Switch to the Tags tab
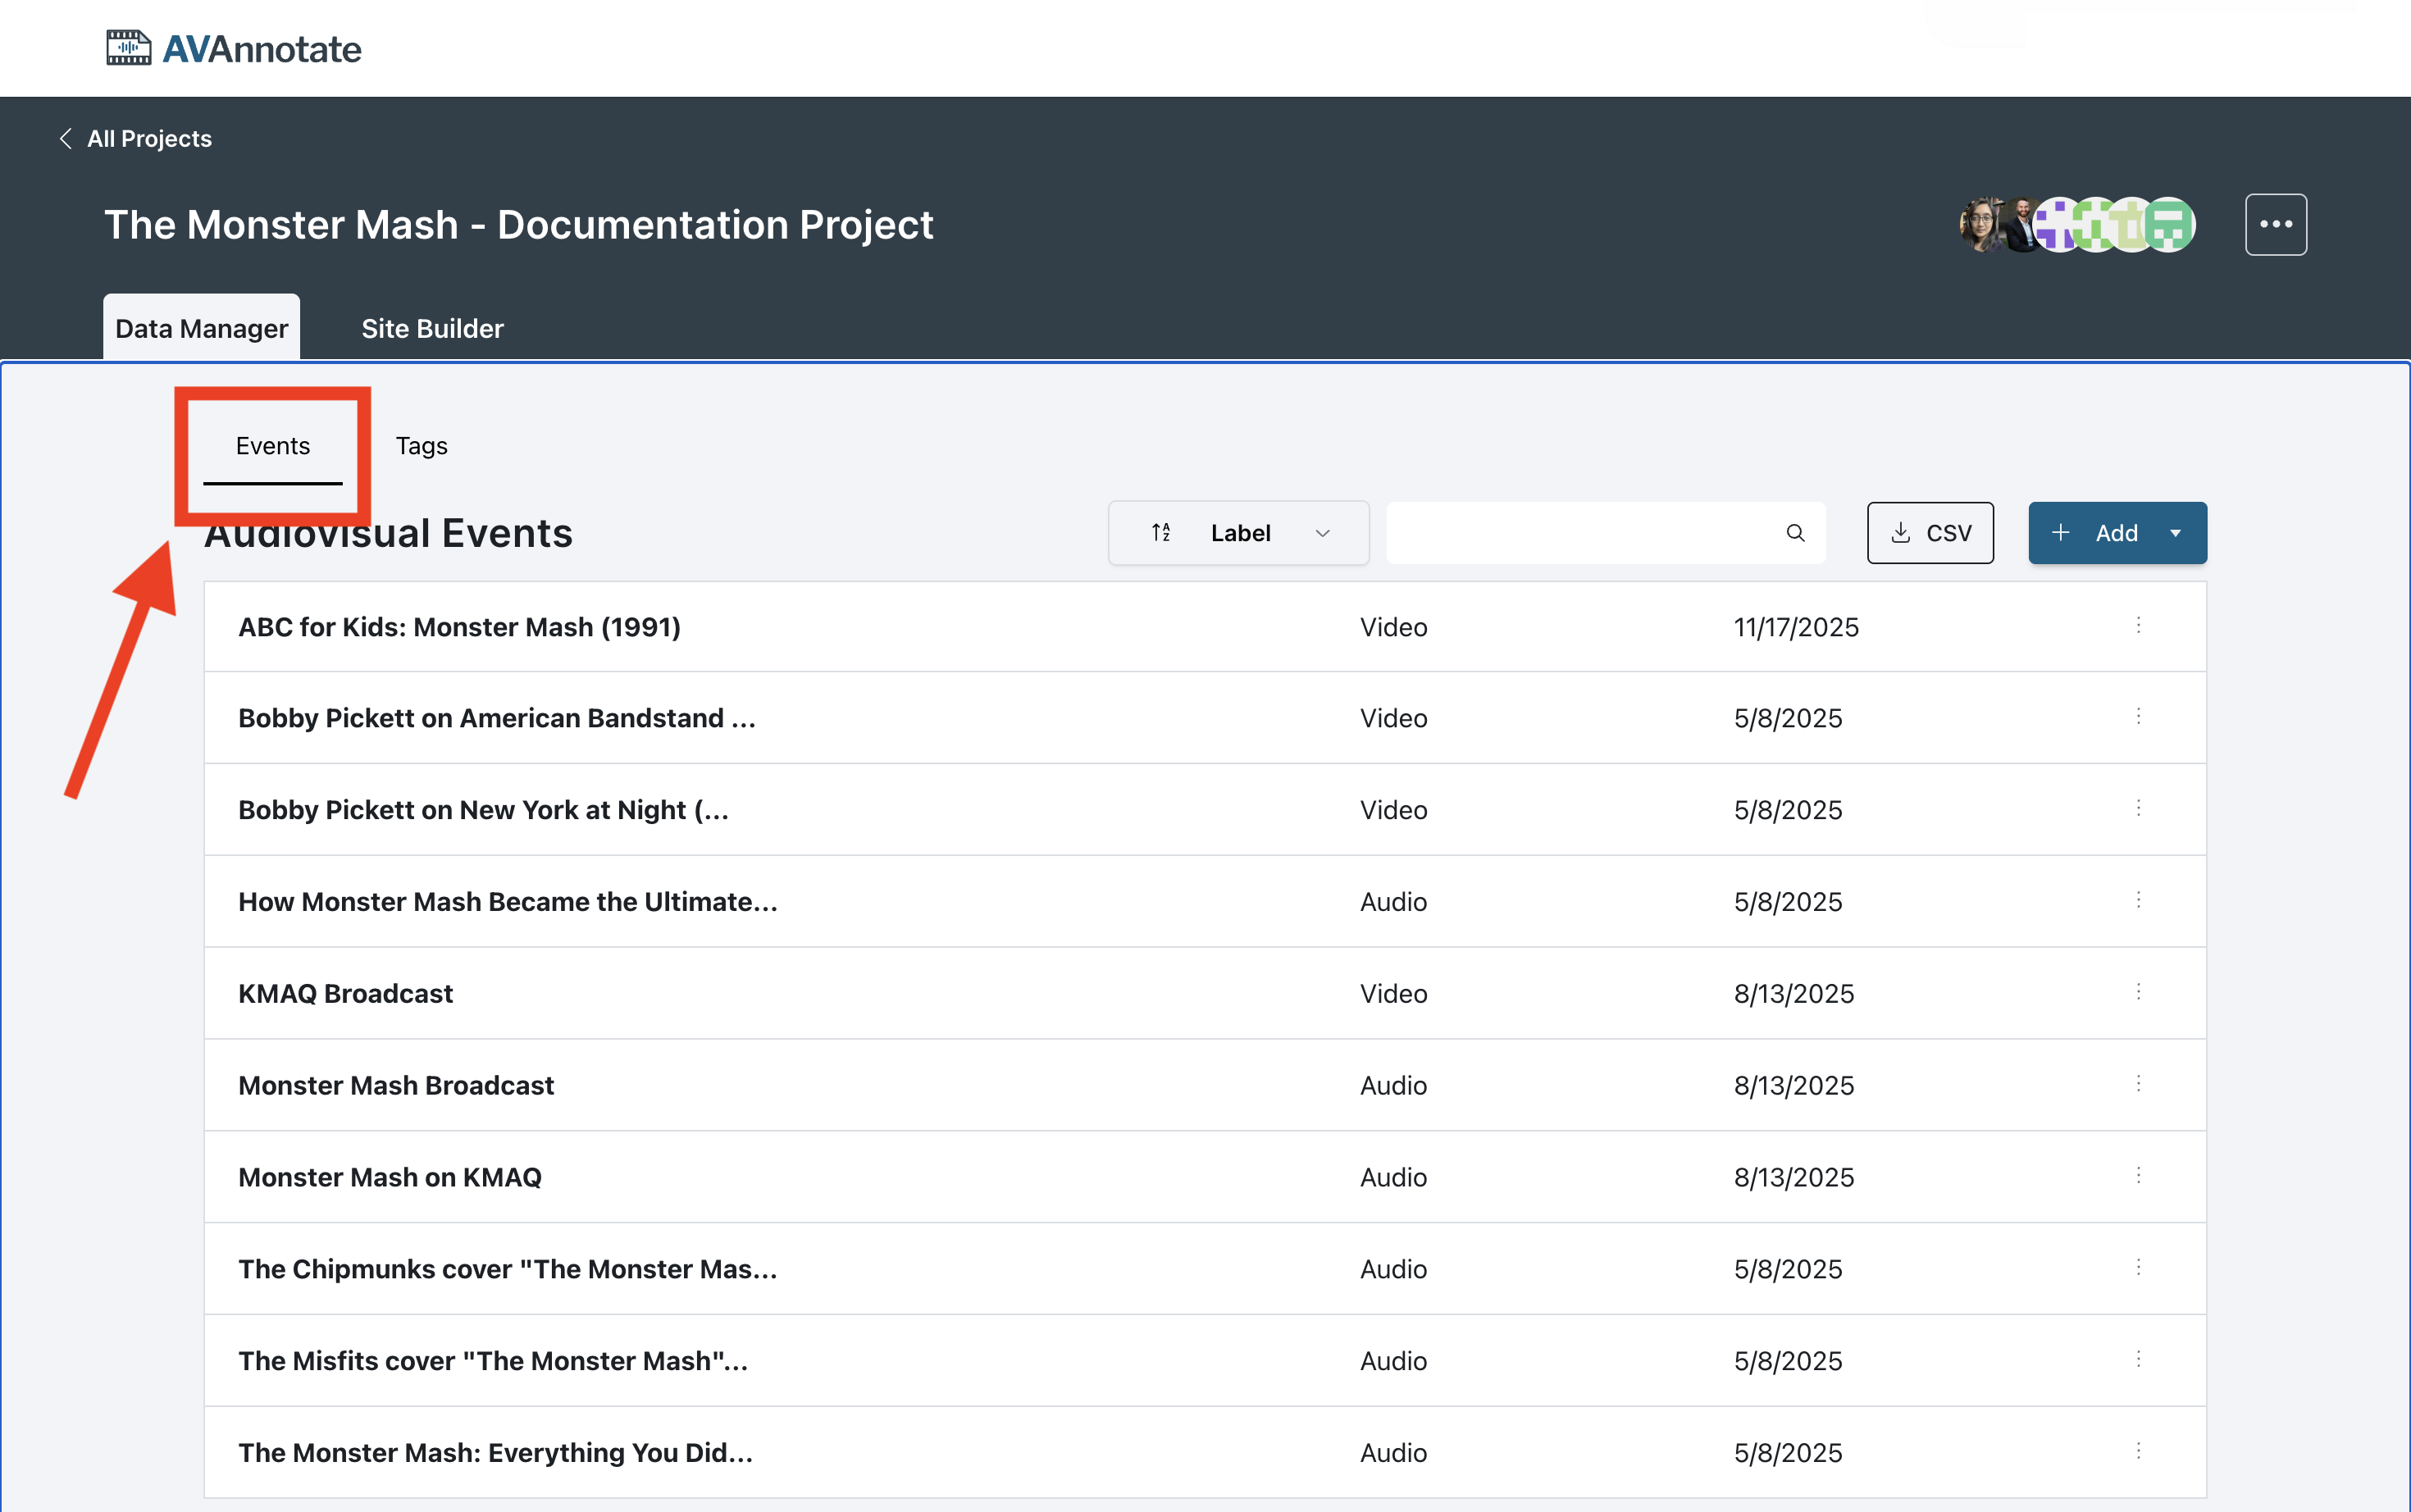This screenshot has height=1512, width=2411. point(421,446)
